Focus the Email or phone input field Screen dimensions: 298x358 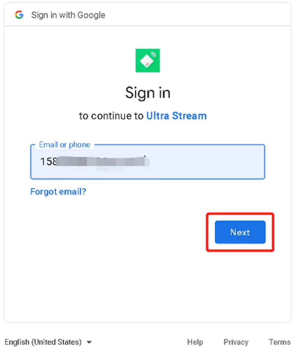pos(148,162)
